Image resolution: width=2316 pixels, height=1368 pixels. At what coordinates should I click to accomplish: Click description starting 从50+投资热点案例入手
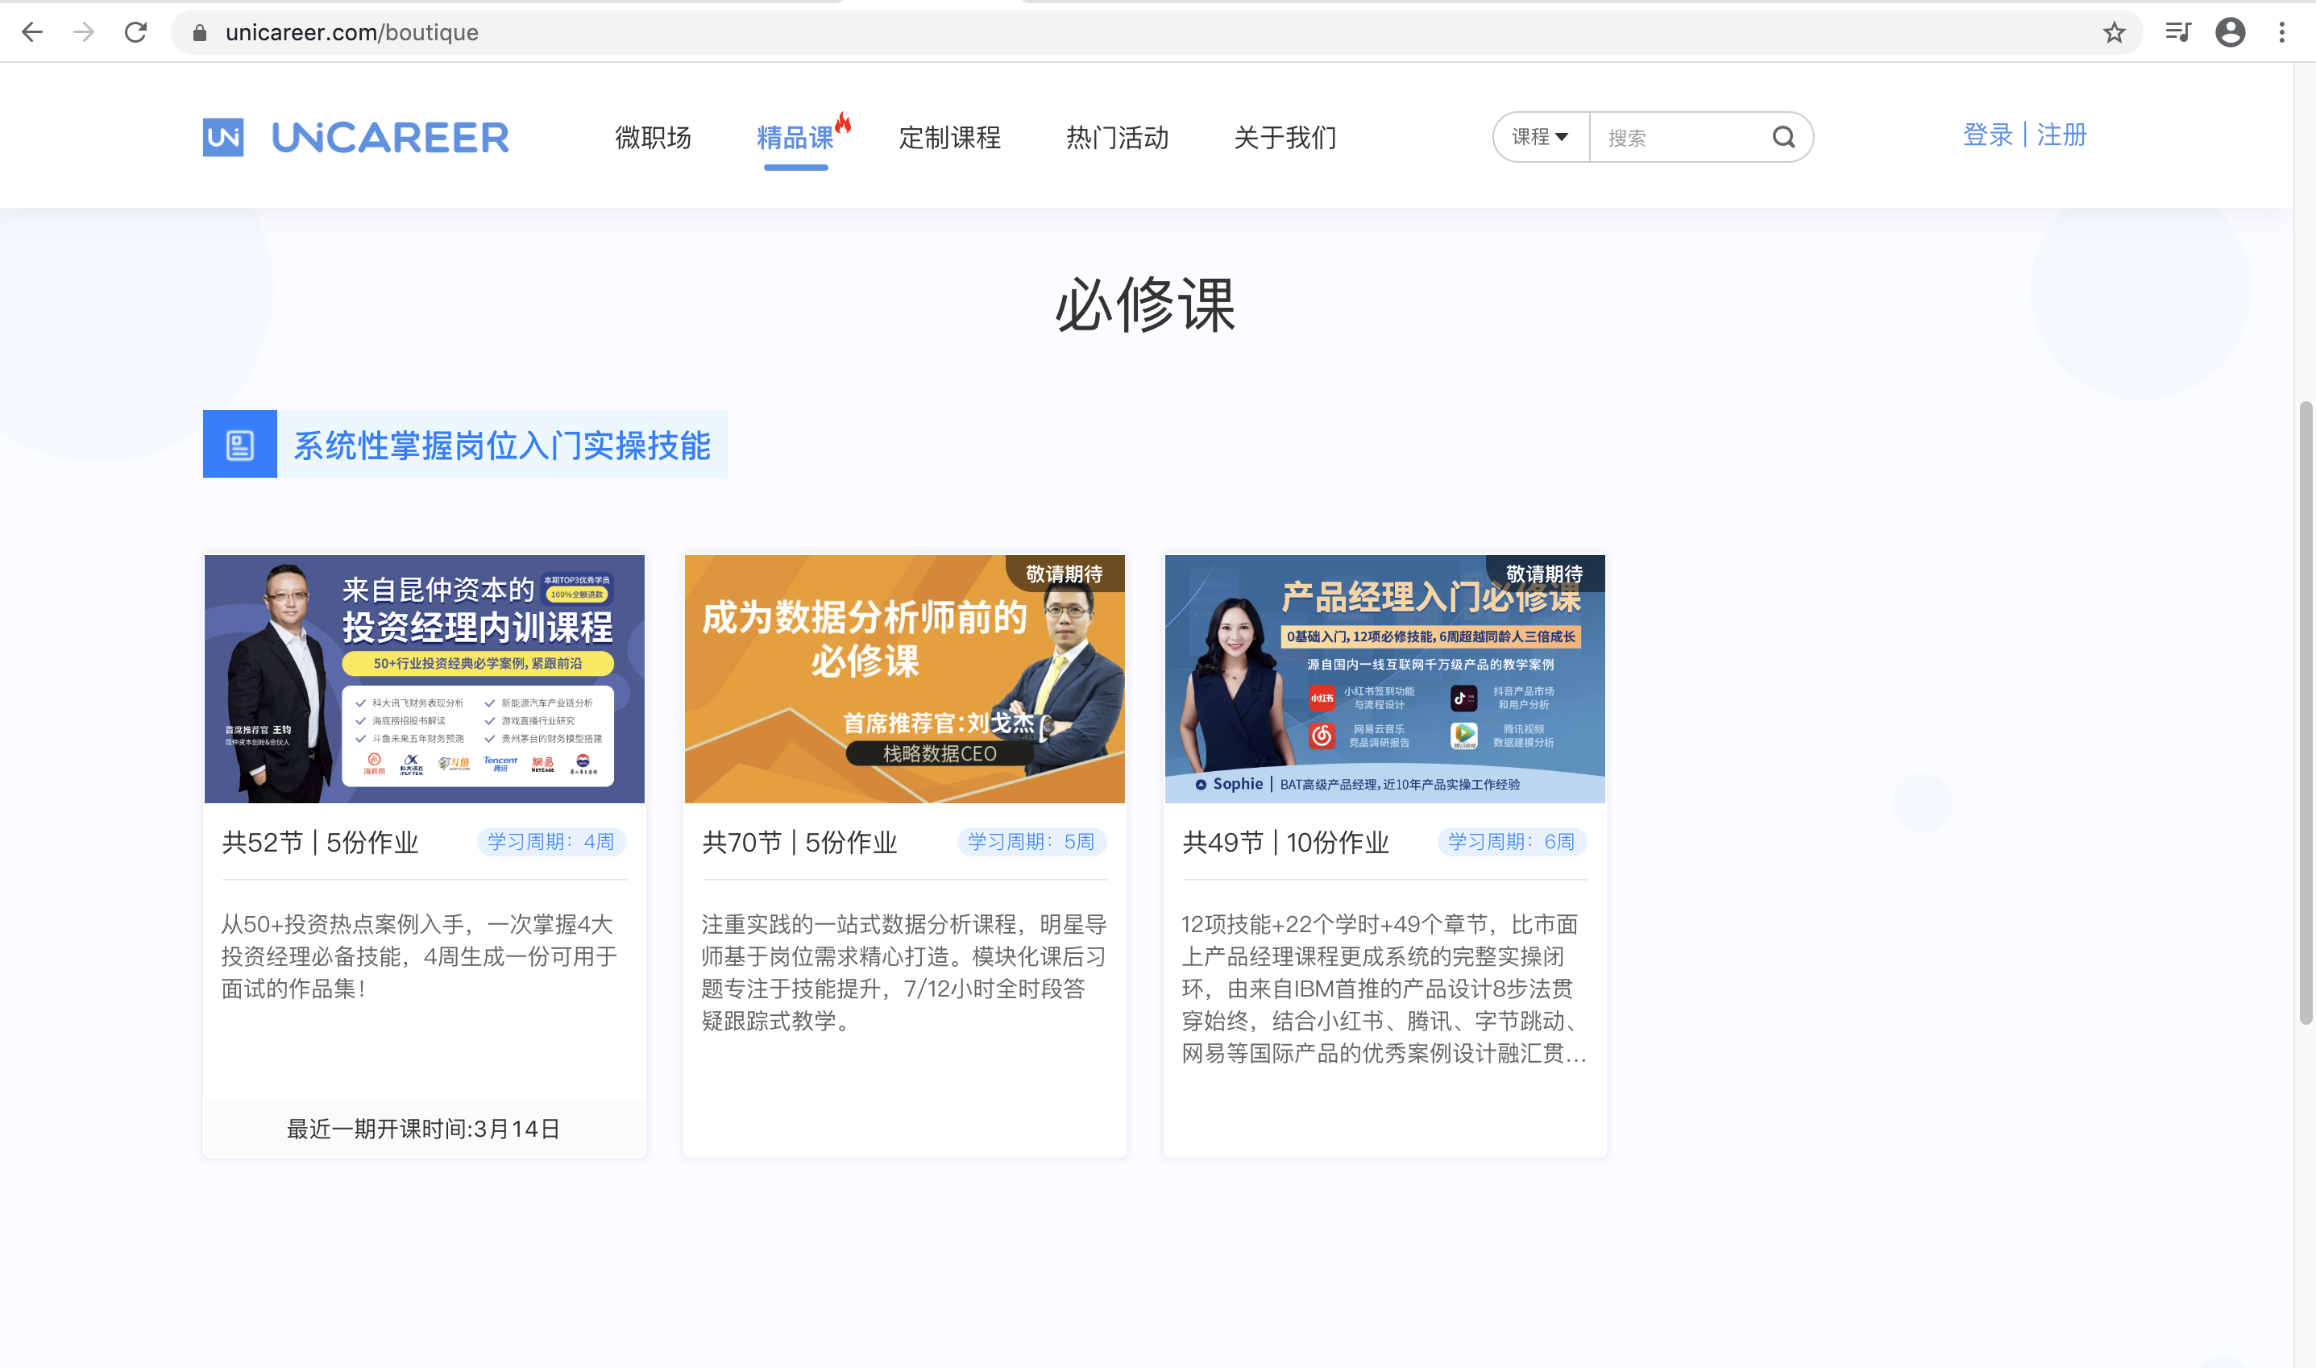(421, 956)
